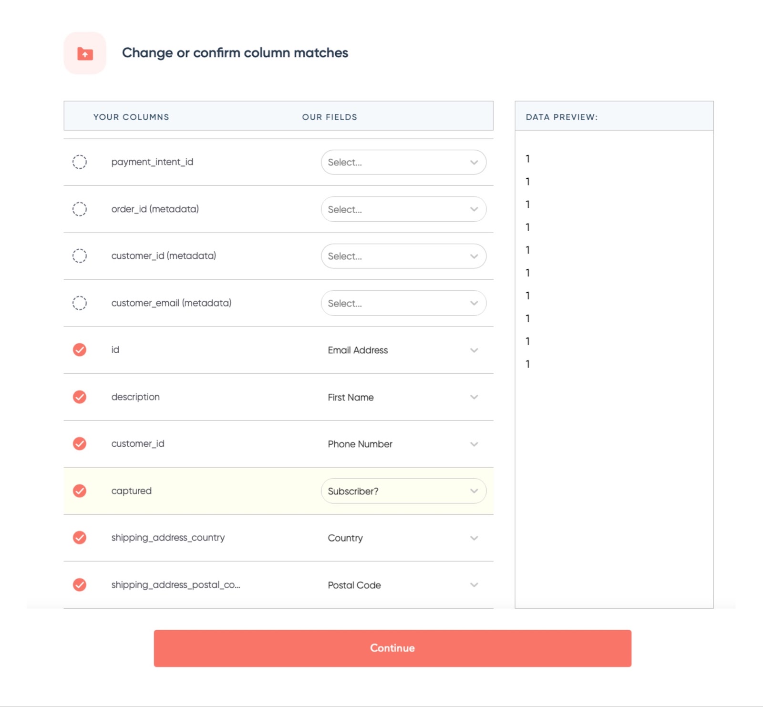
Task: Open the Subscriber? dropdown for captured
Action: (x=403, y=491)
